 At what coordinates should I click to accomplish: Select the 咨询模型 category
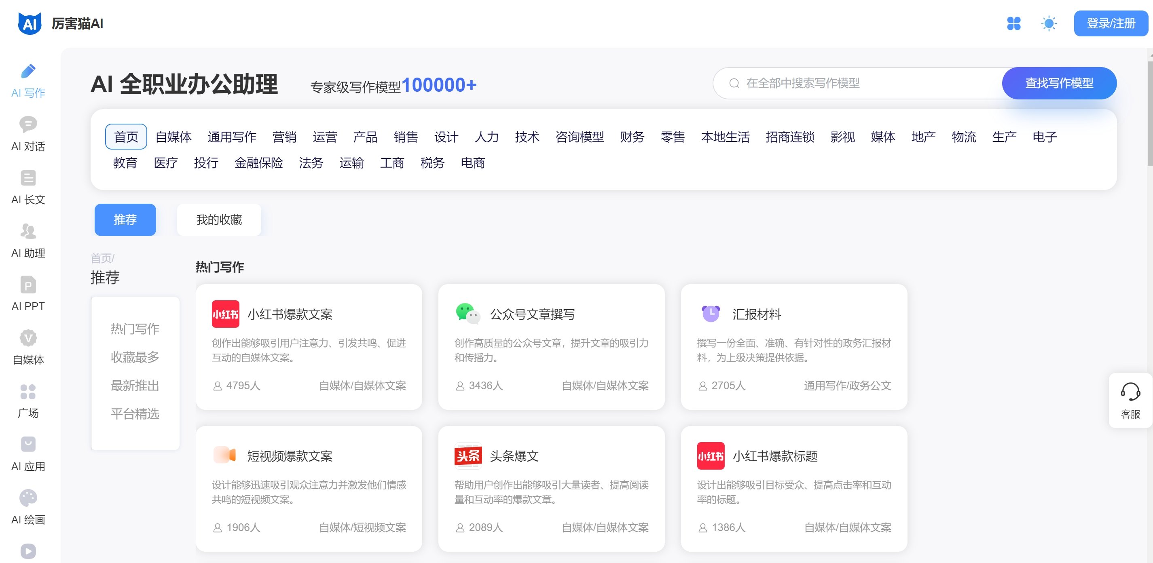click(580, 137)
